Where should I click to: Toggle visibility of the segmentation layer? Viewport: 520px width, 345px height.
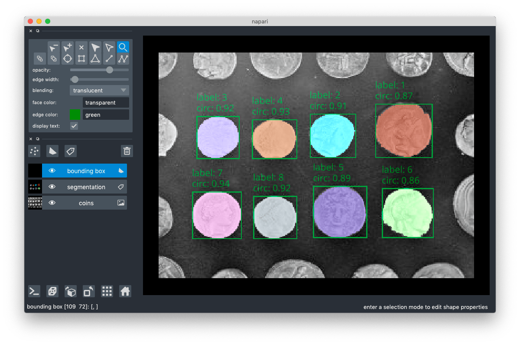(52, 187)
